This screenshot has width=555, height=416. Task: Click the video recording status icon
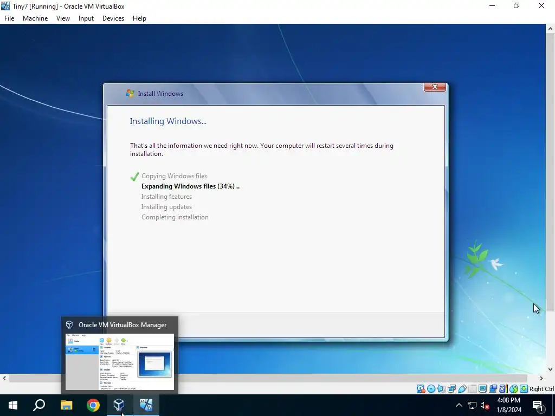pyautogui.click(x=493, y=389)
